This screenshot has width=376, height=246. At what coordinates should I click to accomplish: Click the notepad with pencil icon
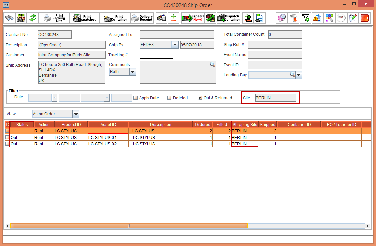(x=353, y=18)
